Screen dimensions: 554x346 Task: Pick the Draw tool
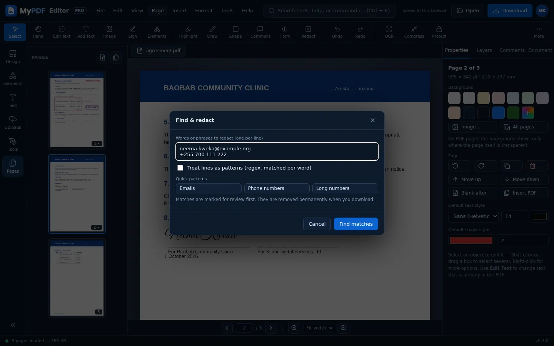(x=212, y=32)
